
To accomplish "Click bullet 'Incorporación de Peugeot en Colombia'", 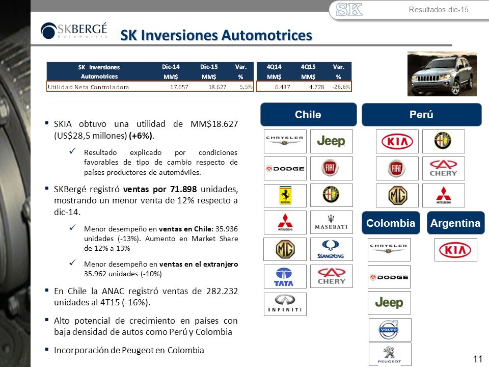I will 129,350.
